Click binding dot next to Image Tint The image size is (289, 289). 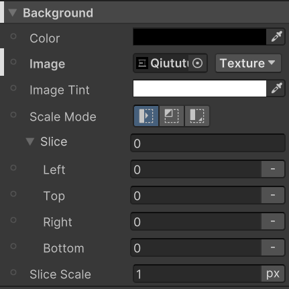pyautogui.click(x=13, y=88)
